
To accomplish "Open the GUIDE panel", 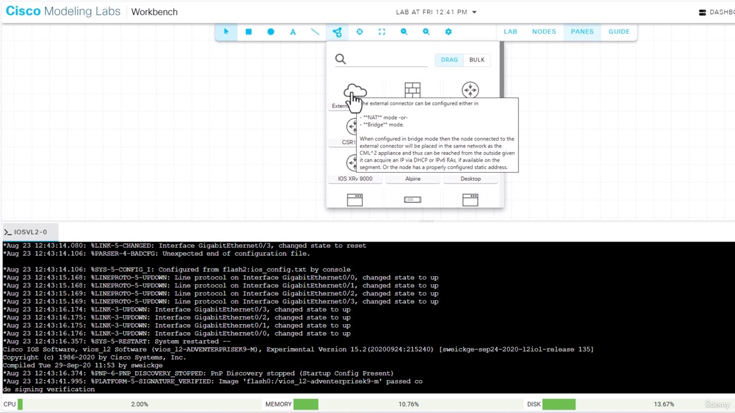I will click(618, 32).
